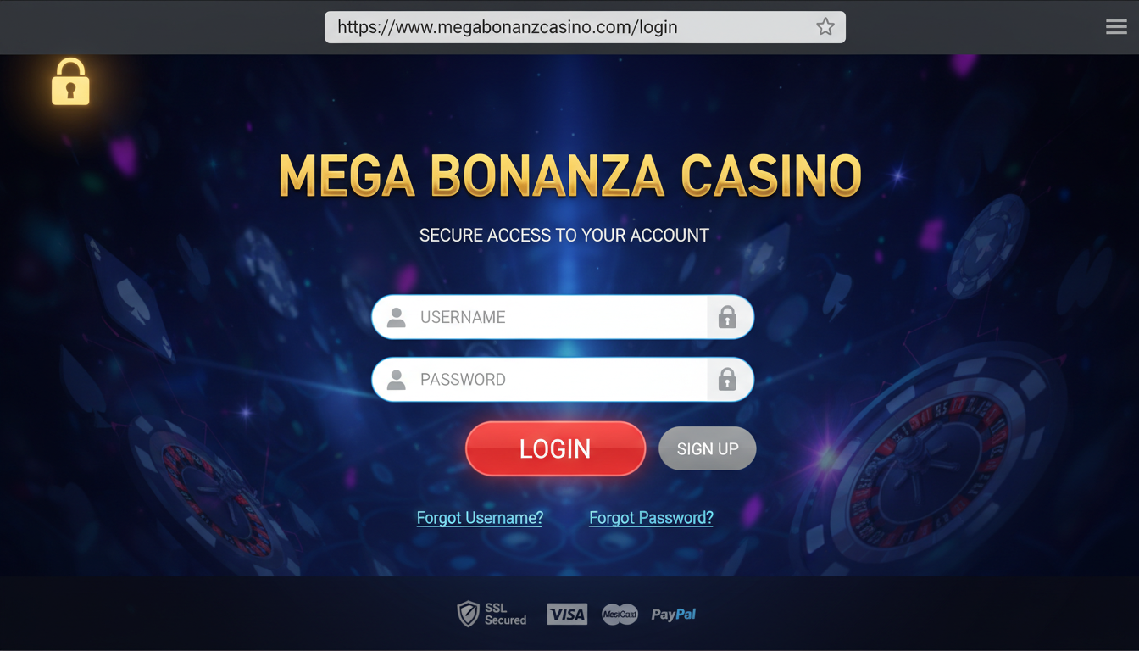The image size is (1139, 651).
Task: Select the URL in the address bar
Action: [508, 27]
